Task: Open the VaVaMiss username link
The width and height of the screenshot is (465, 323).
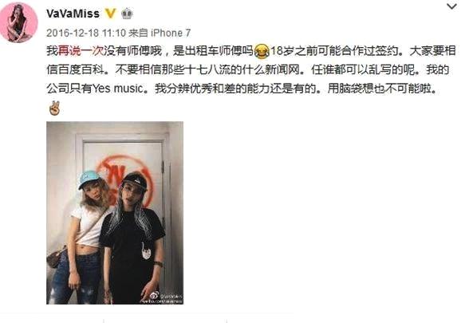Action: pyautogui.click(x=73, y=14)
